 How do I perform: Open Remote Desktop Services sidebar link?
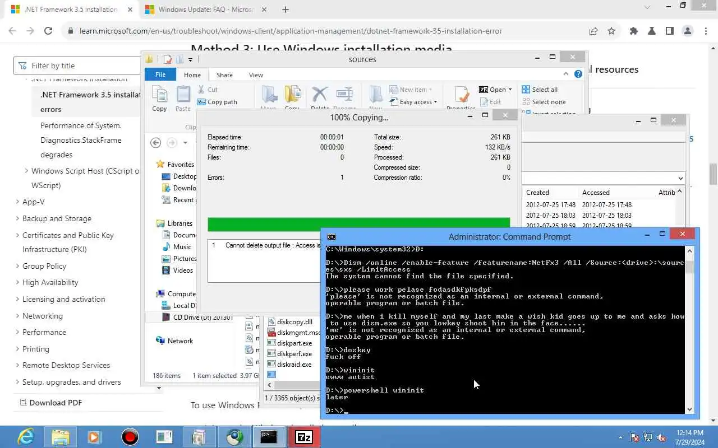(66, 365)
